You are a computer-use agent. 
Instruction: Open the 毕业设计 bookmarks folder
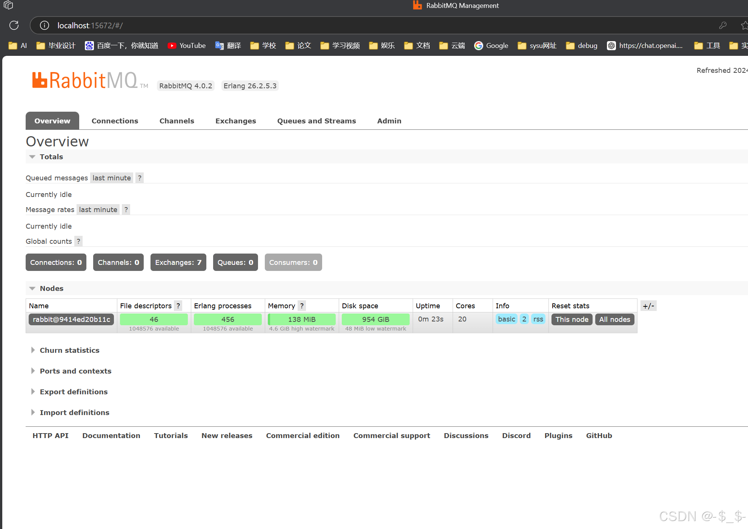tap(56, 46)
